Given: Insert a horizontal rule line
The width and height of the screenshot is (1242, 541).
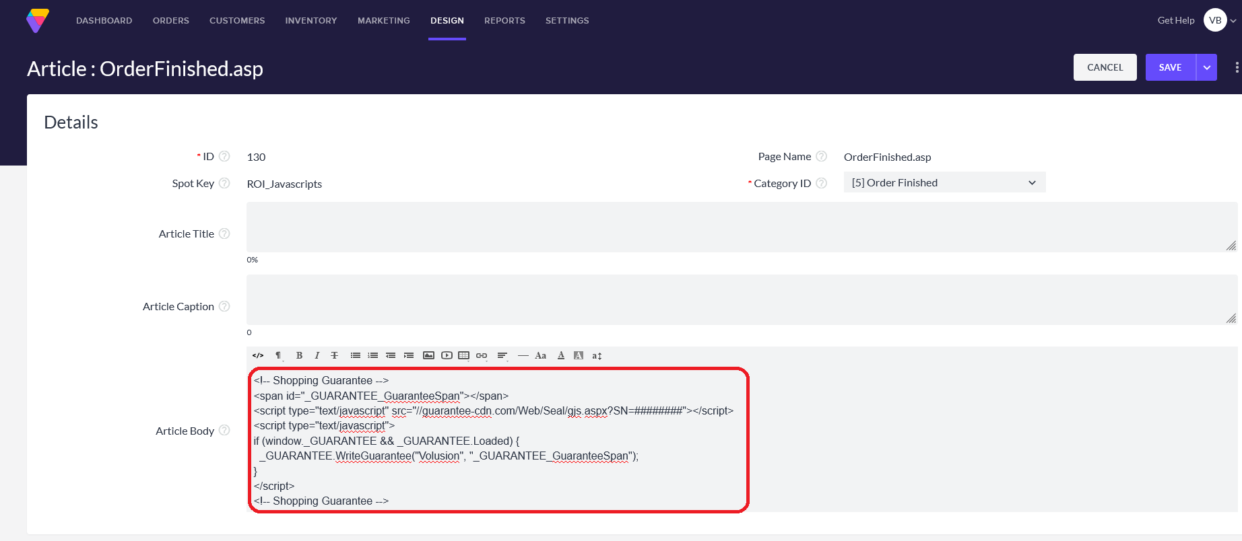Looking at the screenshot, I should pyautogui.click(x=523, y=355).
